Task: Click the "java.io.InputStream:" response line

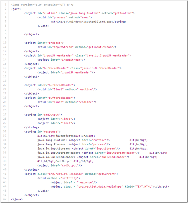Action: pos(93,148)
